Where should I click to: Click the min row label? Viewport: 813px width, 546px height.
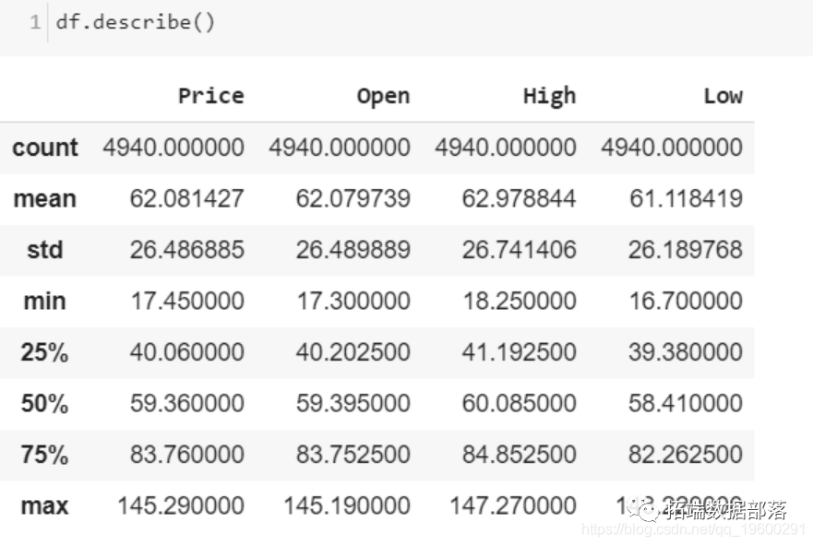45,301
